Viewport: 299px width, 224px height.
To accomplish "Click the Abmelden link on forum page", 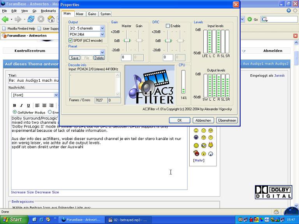I will tap(273, 51).
